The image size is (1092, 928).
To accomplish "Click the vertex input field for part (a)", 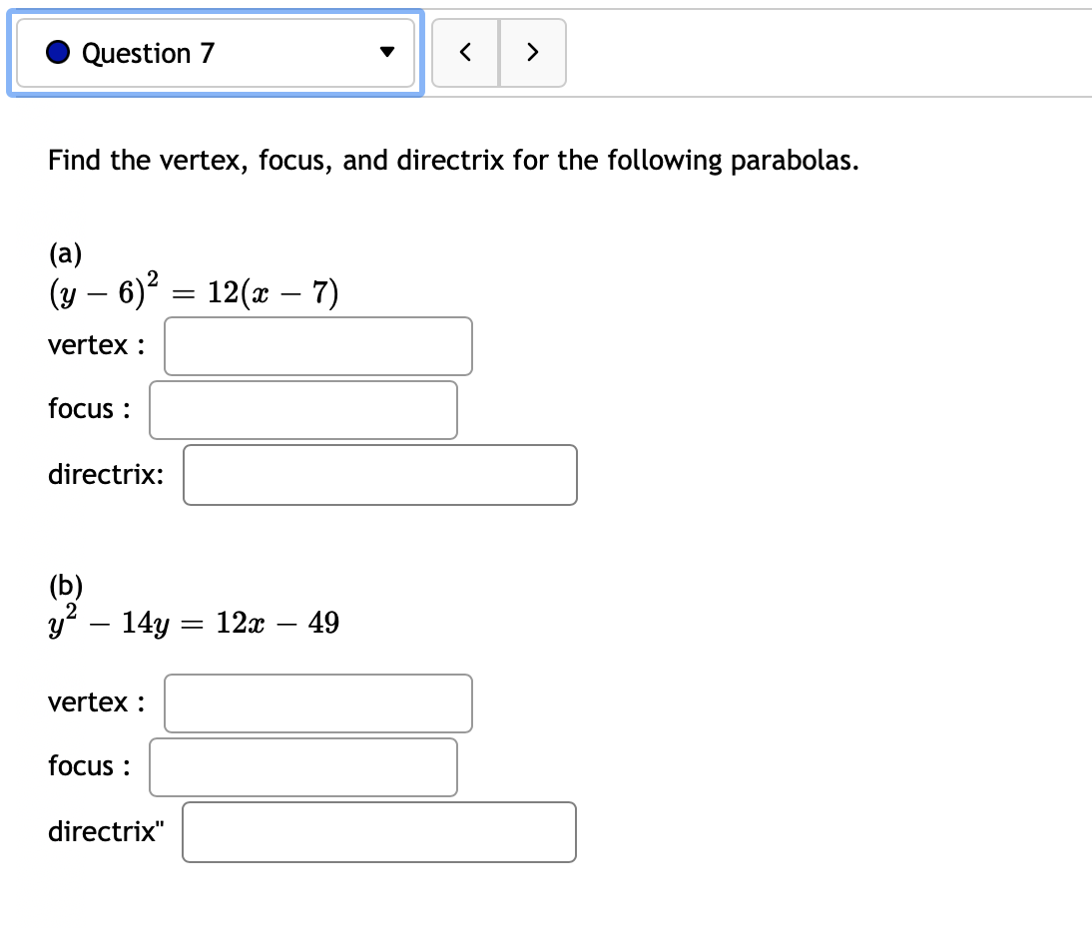I will [317, 346].
